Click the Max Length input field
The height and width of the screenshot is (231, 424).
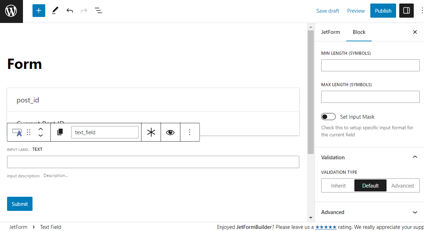[x=370, y=96]
